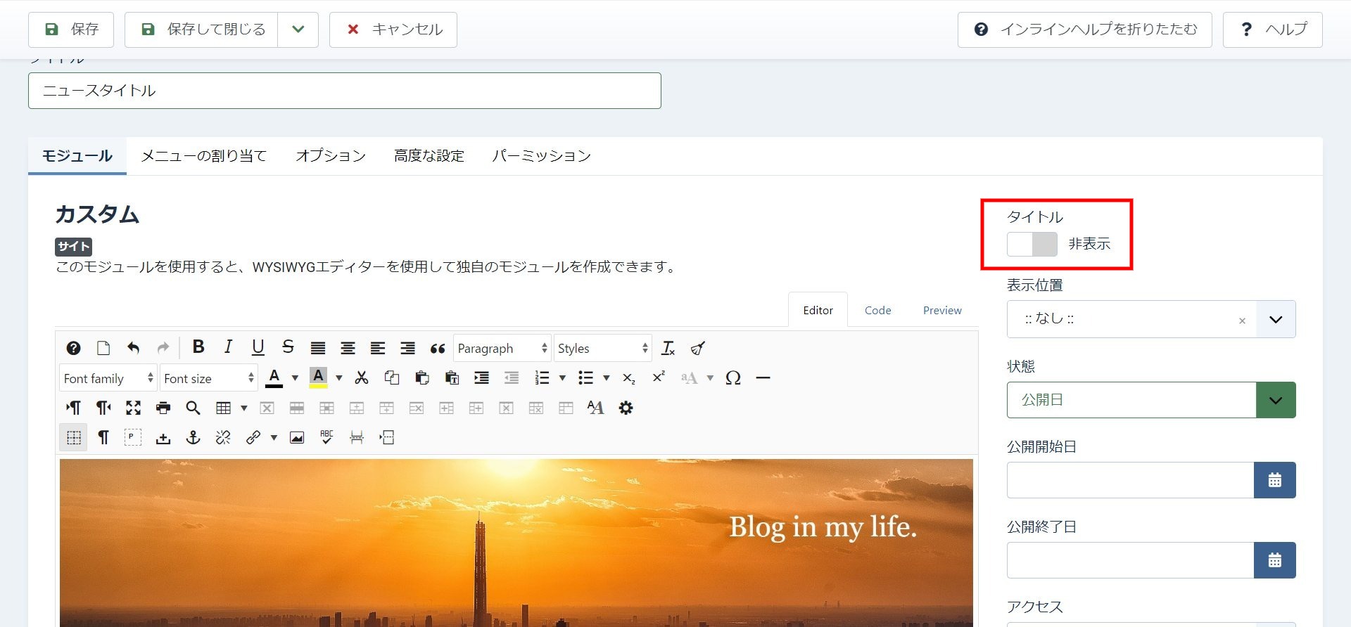1351x627 pixels.
Task: Click the 保存 save button
Action: (x=71, y=30)
